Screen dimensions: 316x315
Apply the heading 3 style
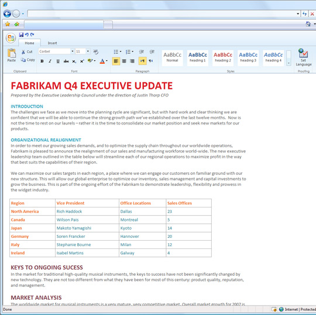tap(248, 58)
